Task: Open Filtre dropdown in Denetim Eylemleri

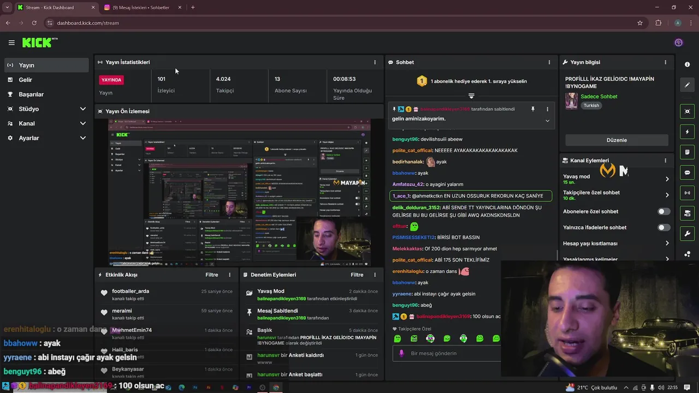Action: tap(357, 275)
